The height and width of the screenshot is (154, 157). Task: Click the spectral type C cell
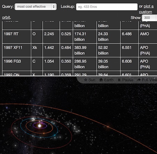pyautogui.click(x=37, y=64)
